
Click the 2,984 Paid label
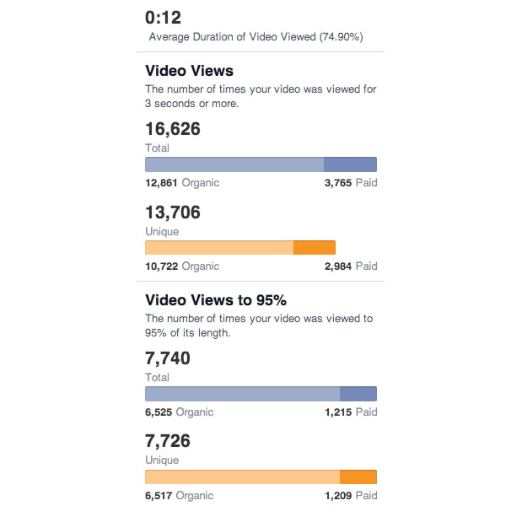[x=351, y=266]
